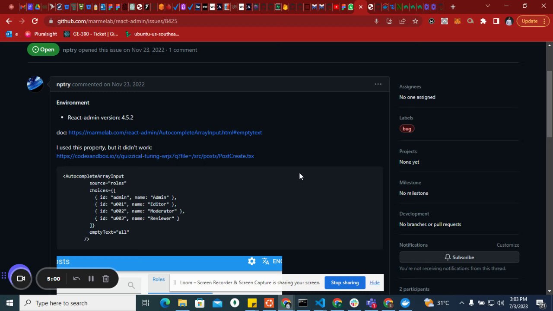Open Microsoft Store from the taskbar

tap(200, 303)
